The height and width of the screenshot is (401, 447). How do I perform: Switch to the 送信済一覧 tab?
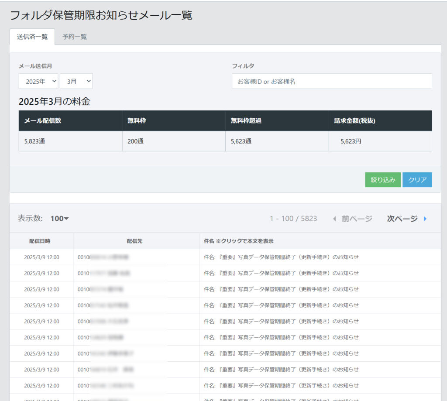tap(32, 37)
